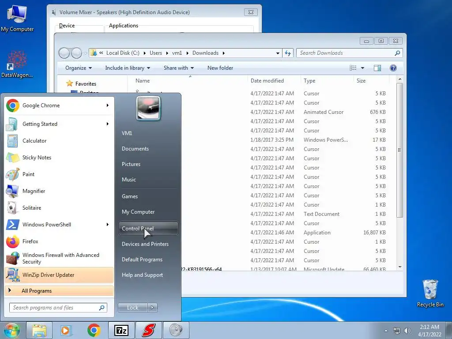Click the volume speaker tray icon

407,331
